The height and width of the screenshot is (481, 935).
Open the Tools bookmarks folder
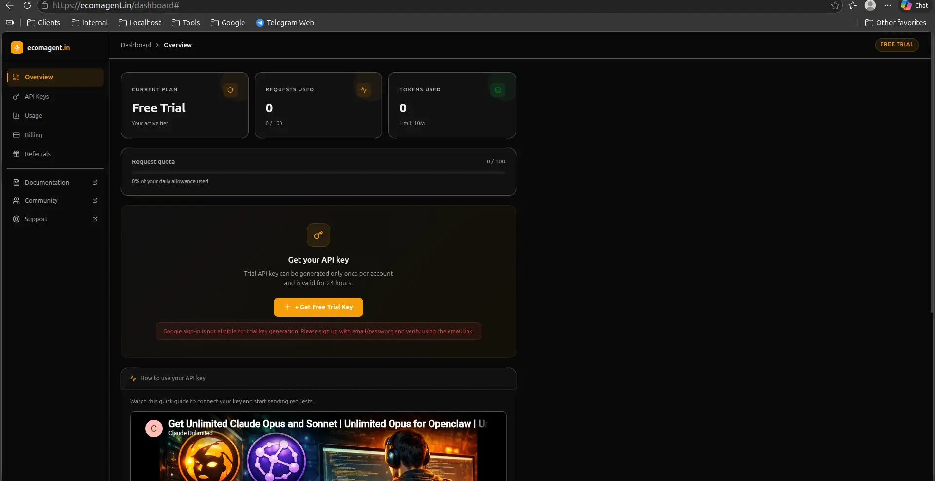point(186,23)
